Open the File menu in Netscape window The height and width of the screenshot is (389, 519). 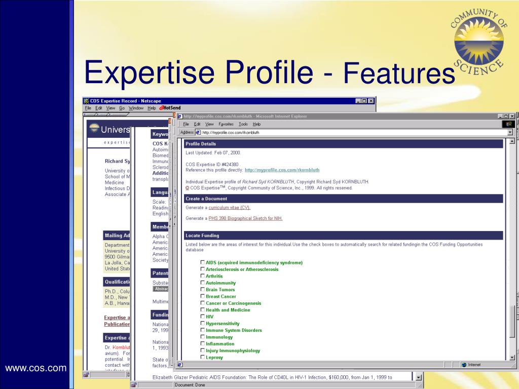pos(88,108)
